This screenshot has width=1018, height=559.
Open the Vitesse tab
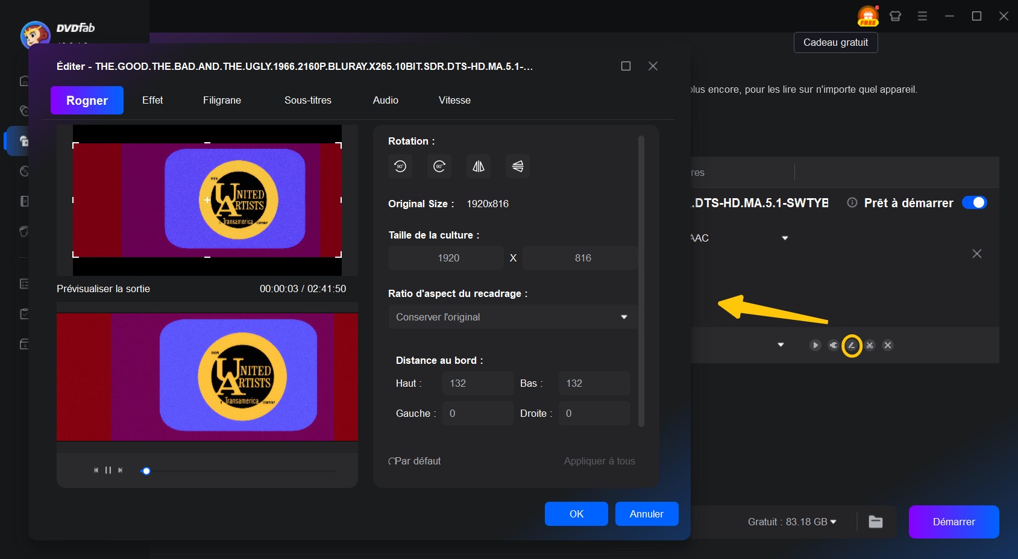[454, 101]
